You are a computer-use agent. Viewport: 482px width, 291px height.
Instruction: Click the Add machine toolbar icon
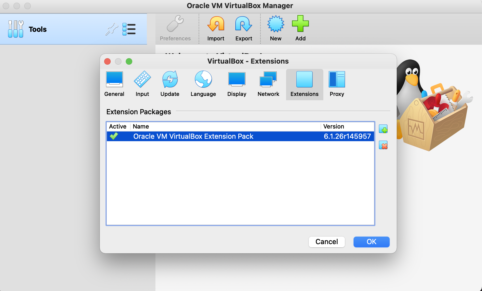coord(300,29)
